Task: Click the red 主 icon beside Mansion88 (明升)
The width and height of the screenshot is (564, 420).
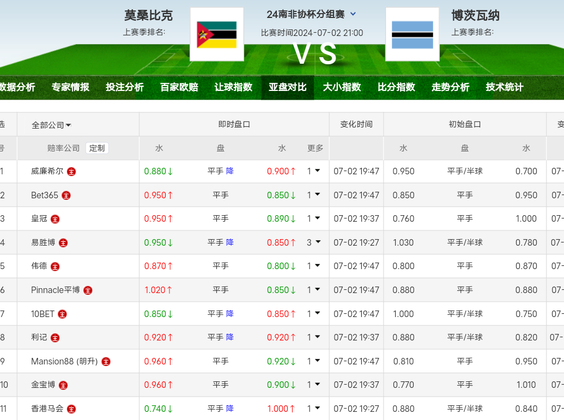Action: 106,361
